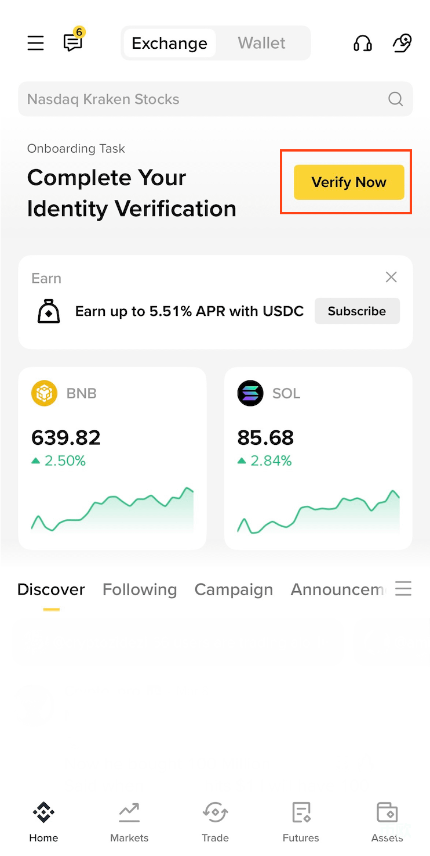
Task: Open the Announcement tab
Action: tap(337, 589)
